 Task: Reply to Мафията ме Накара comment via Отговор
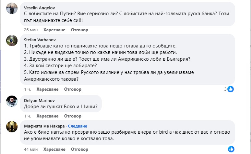(79, 149)
